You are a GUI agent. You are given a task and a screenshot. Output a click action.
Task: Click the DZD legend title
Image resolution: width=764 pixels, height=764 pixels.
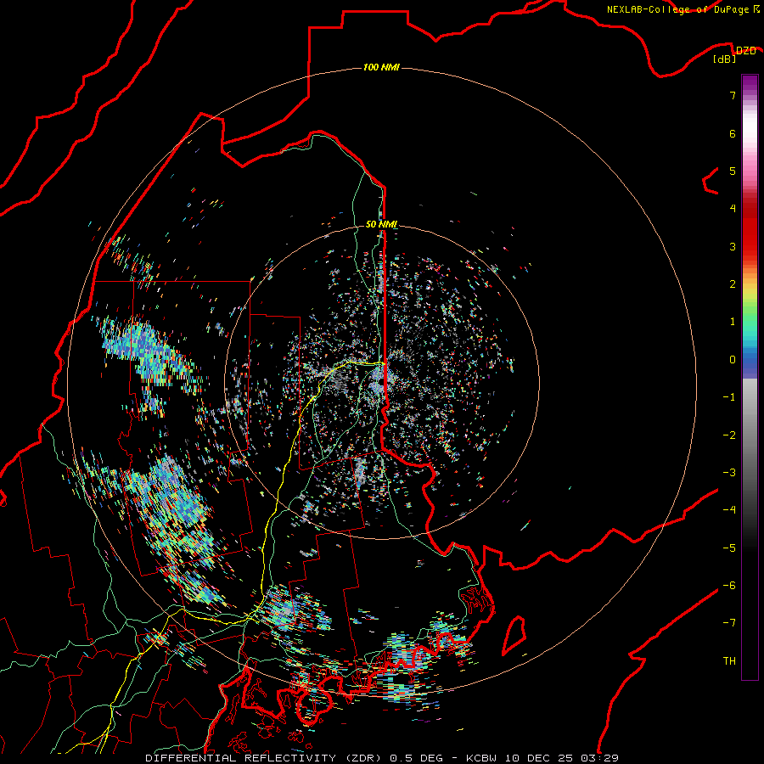coord(745,50)
